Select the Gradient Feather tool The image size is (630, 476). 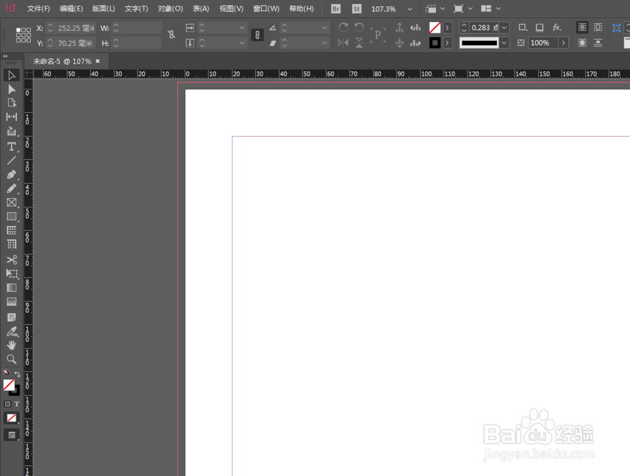pos(11,302)
